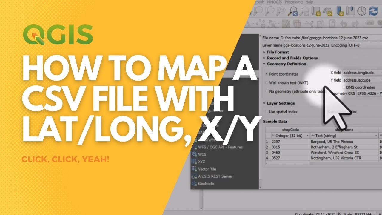The image size is (382, 215).
Task: Select the Point coordinates radio button
Action: coord(267,74)
